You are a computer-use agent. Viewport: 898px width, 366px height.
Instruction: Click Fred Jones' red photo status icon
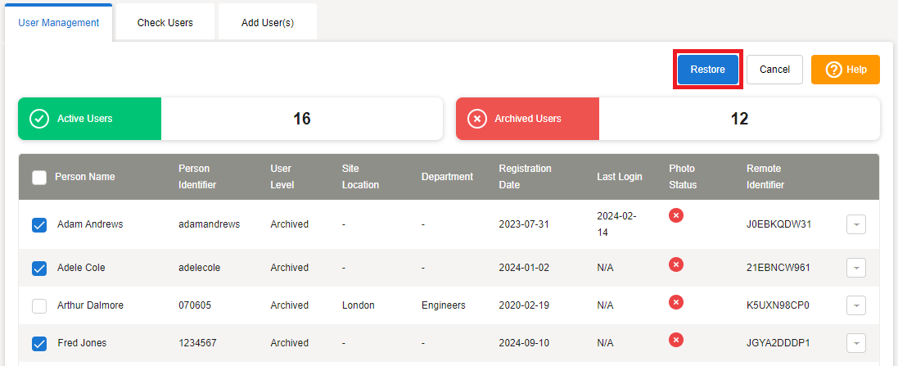676,340
